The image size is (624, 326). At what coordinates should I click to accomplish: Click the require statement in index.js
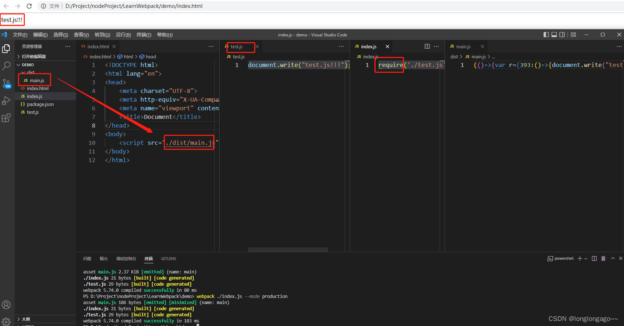pos(390,65)
